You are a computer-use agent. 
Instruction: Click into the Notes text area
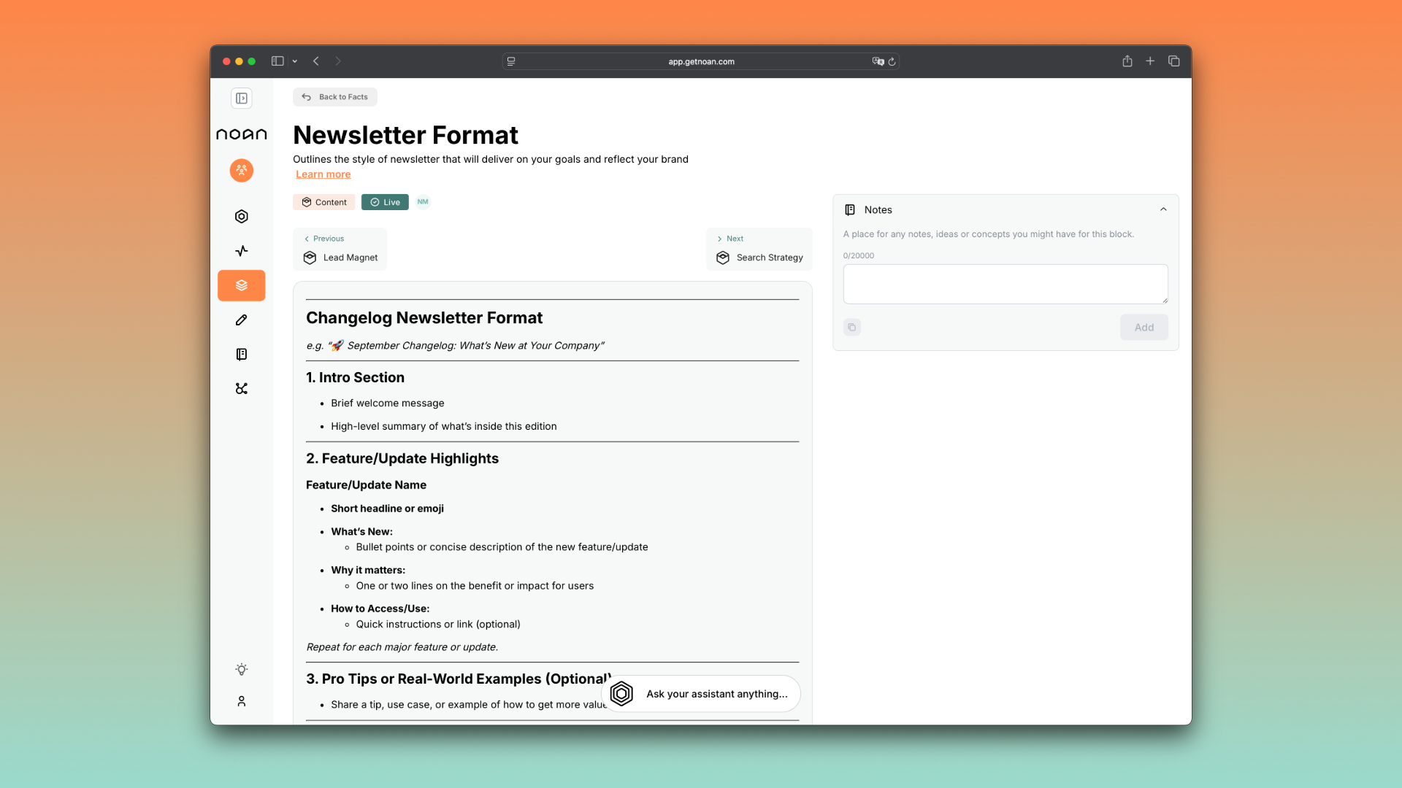coord(1005,284)
